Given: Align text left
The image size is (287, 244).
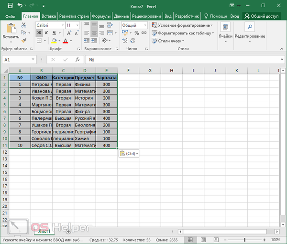Looking at the screenshot, I should (87, 33).
